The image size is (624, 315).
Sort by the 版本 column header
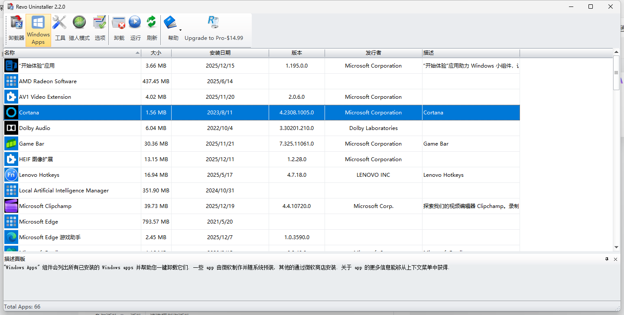click(297, 53)
